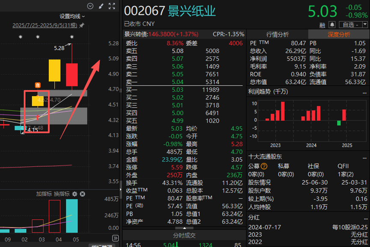This screenshot has width=370, height=247.
Task: Click the stock code 002067
Action: point(145,11)
